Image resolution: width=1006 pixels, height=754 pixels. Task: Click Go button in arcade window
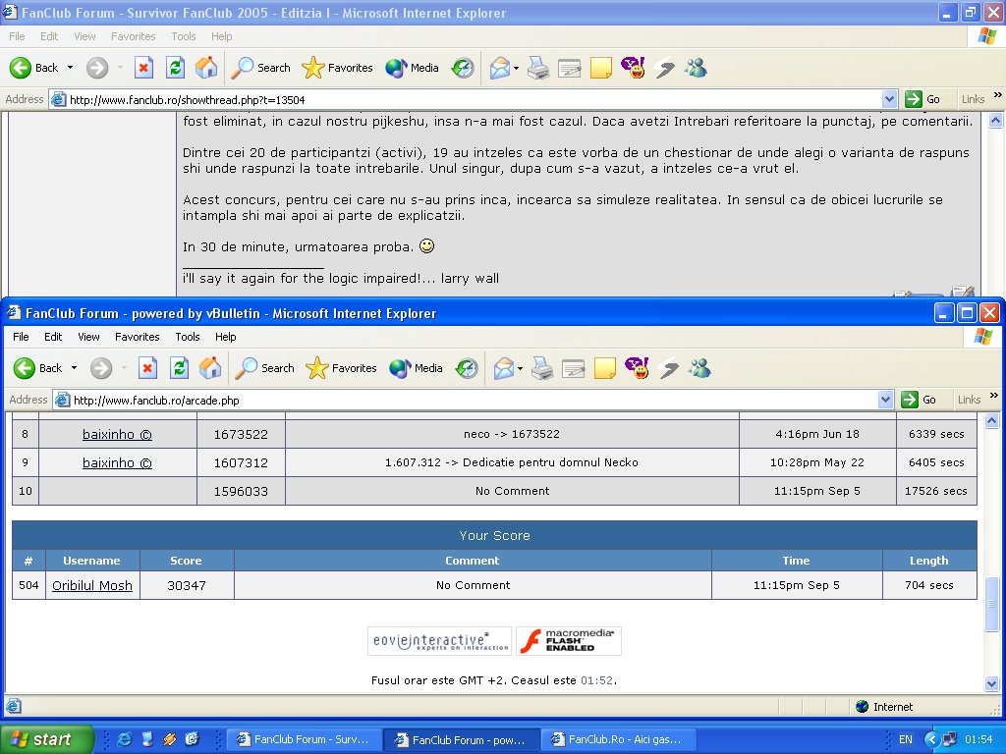[919, 400]
